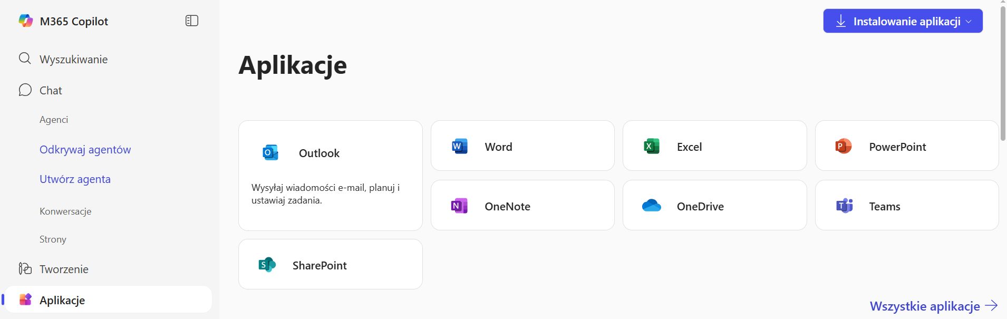Open the SharePoint app icon

click(267, 265)
